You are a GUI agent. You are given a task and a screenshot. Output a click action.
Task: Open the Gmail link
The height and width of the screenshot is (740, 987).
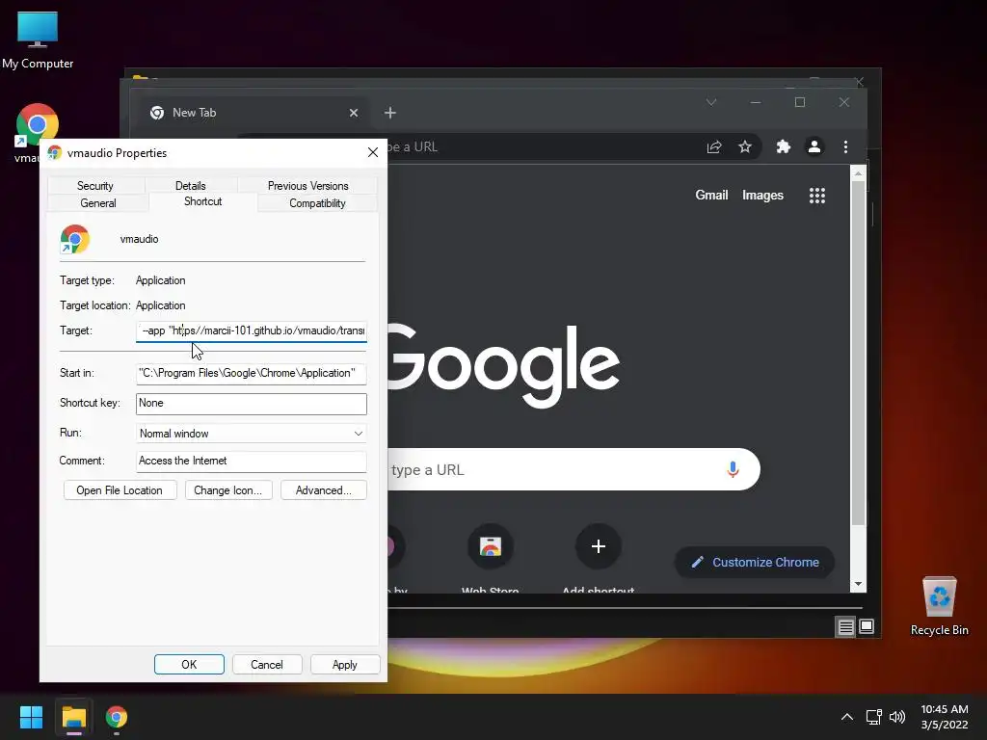(x=711, y=195)
